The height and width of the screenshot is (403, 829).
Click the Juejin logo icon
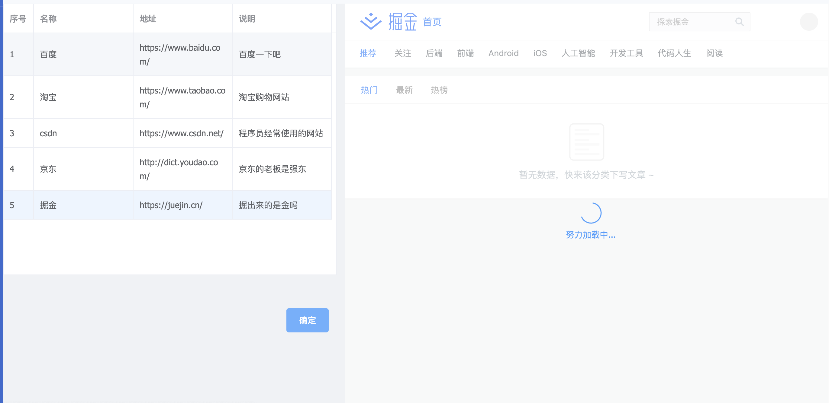(x=371, y=21)
